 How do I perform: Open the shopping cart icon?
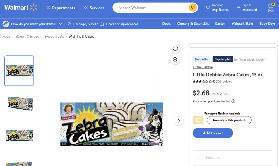click(x=271, y=7)
